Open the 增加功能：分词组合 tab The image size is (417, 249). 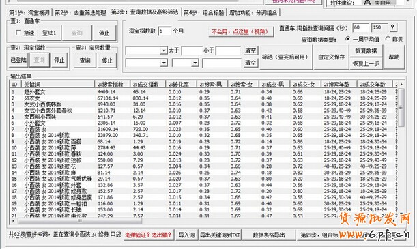coord(253,12)
